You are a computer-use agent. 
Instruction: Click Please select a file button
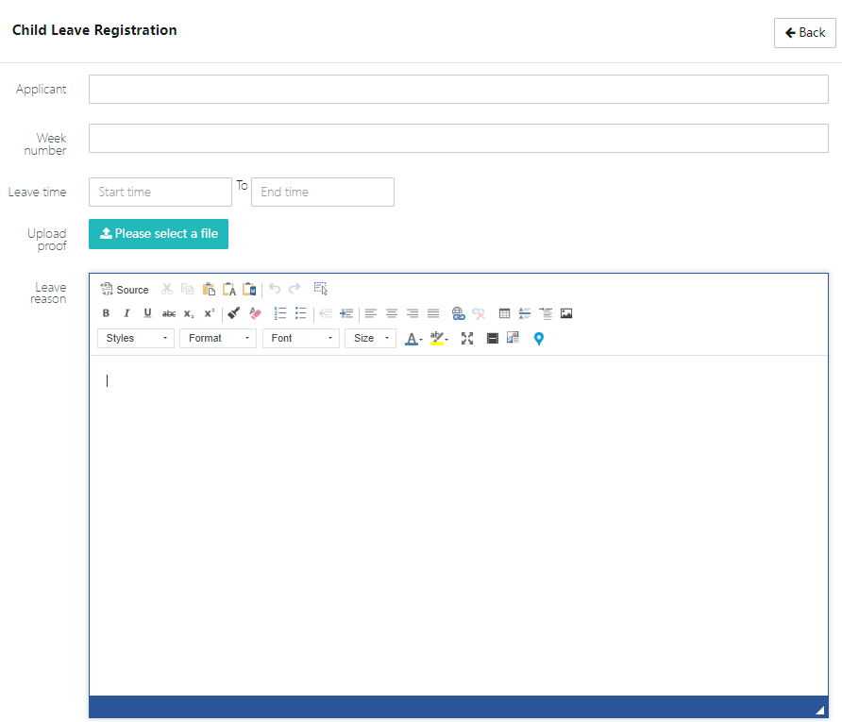tap(159, 234)
